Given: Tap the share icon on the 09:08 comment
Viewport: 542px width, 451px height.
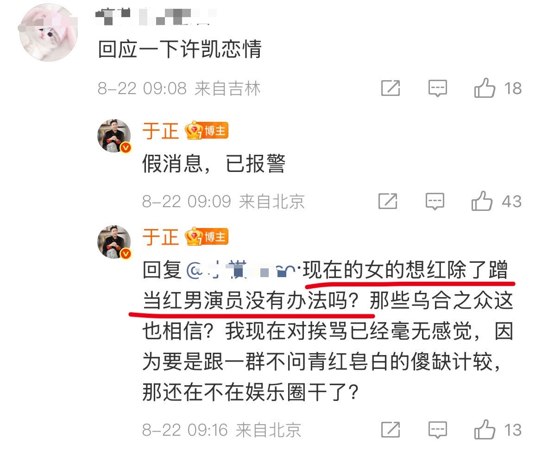Looking at the screenshot, I should [390, 88].
